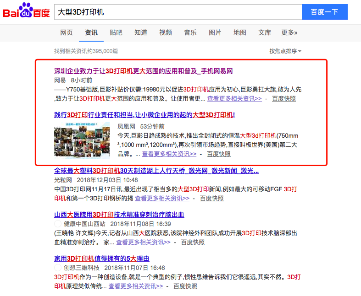Open the 音乐 tab

click(190, 32)
